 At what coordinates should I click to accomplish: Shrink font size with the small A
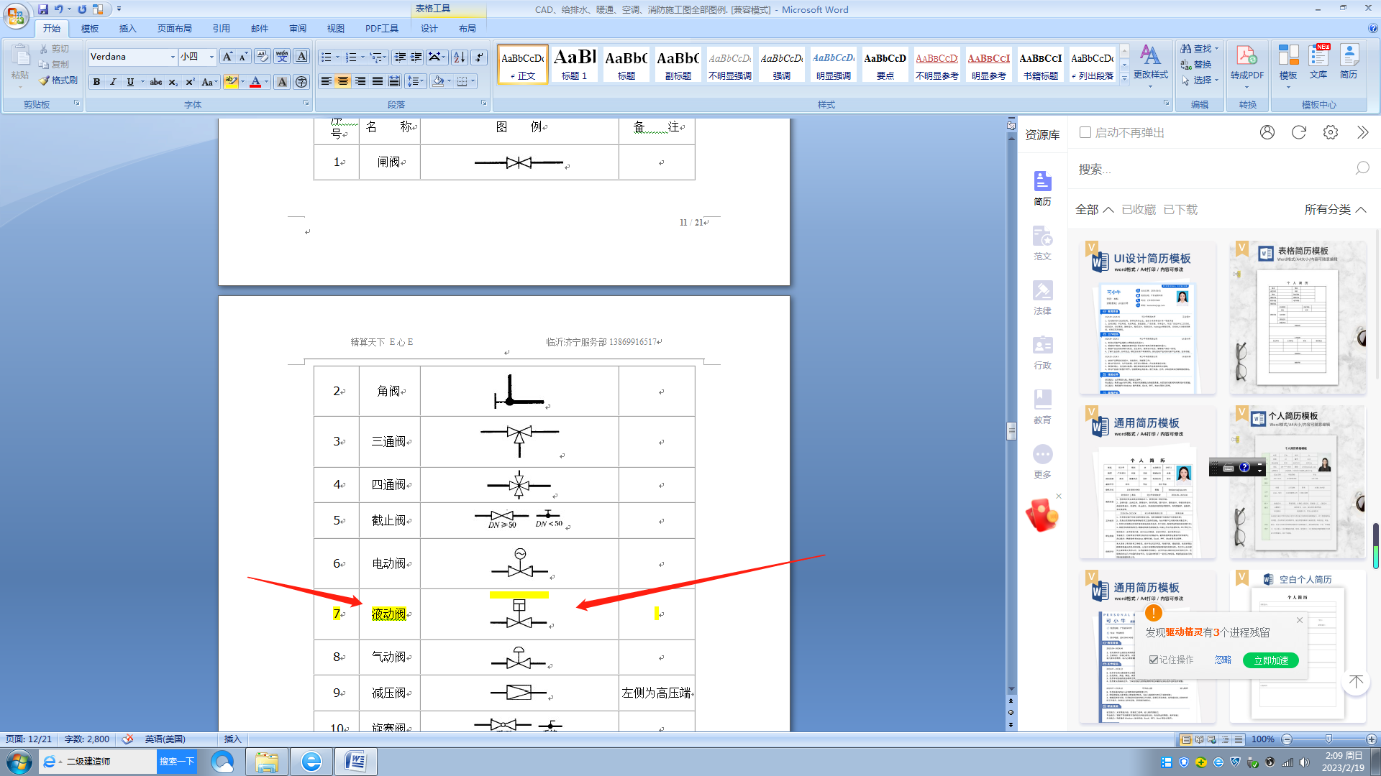click(243, 57)
